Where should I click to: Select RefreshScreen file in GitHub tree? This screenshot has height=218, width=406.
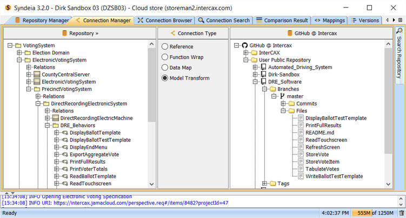323,147
